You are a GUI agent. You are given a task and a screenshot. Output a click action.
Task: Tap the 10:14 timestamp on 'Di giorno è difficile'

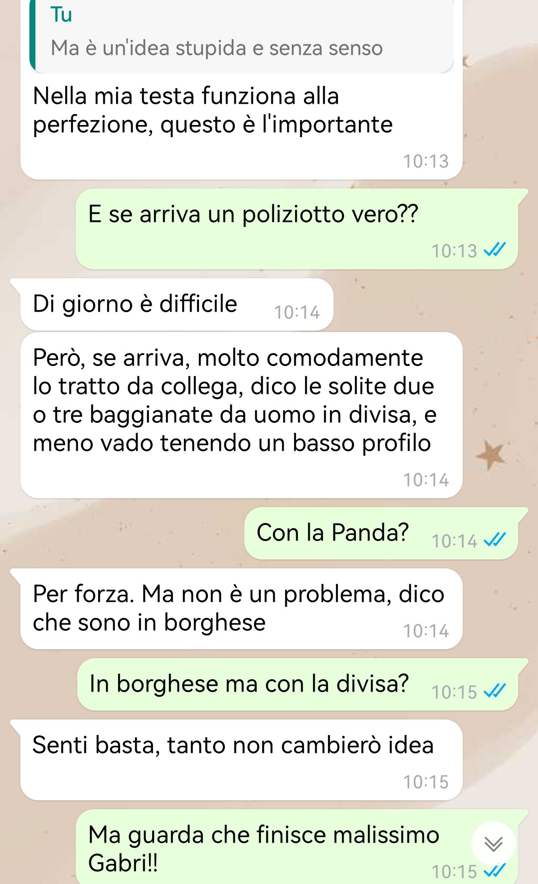pos(297,312)
